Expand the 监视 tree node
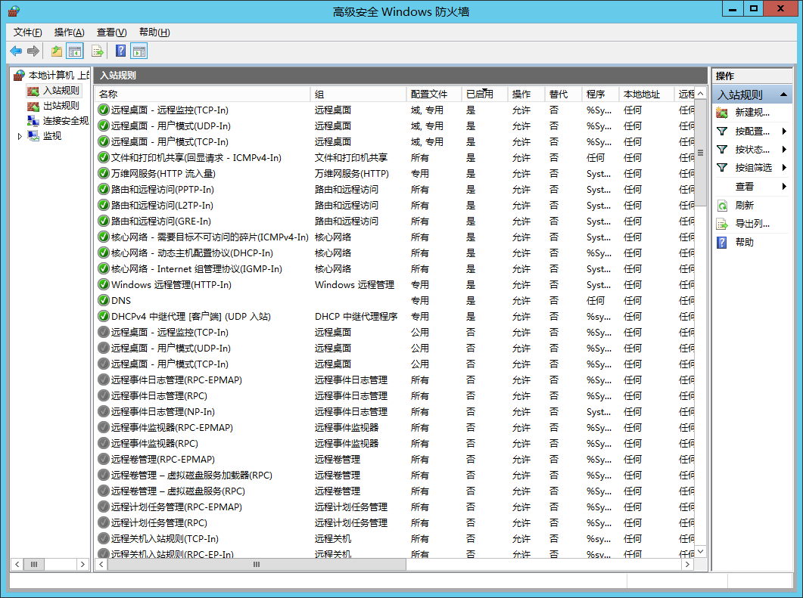This screenshot has width=803, height=598. coord(20,136)
